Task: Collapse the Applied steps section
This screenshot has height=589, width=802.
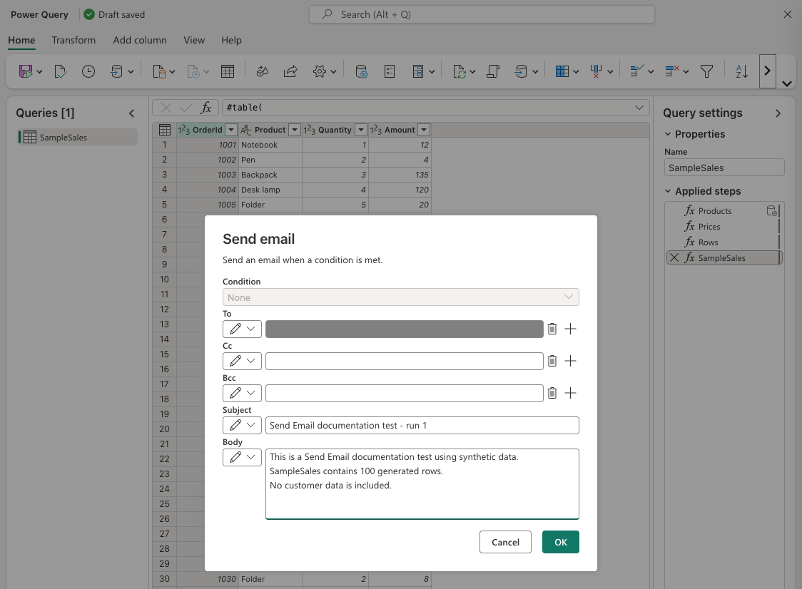Action: point(667,190)
